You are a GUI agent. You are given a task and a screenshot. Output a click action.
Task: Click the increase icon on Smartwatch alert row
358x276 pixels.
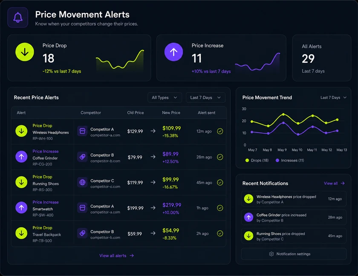(21, 208)
